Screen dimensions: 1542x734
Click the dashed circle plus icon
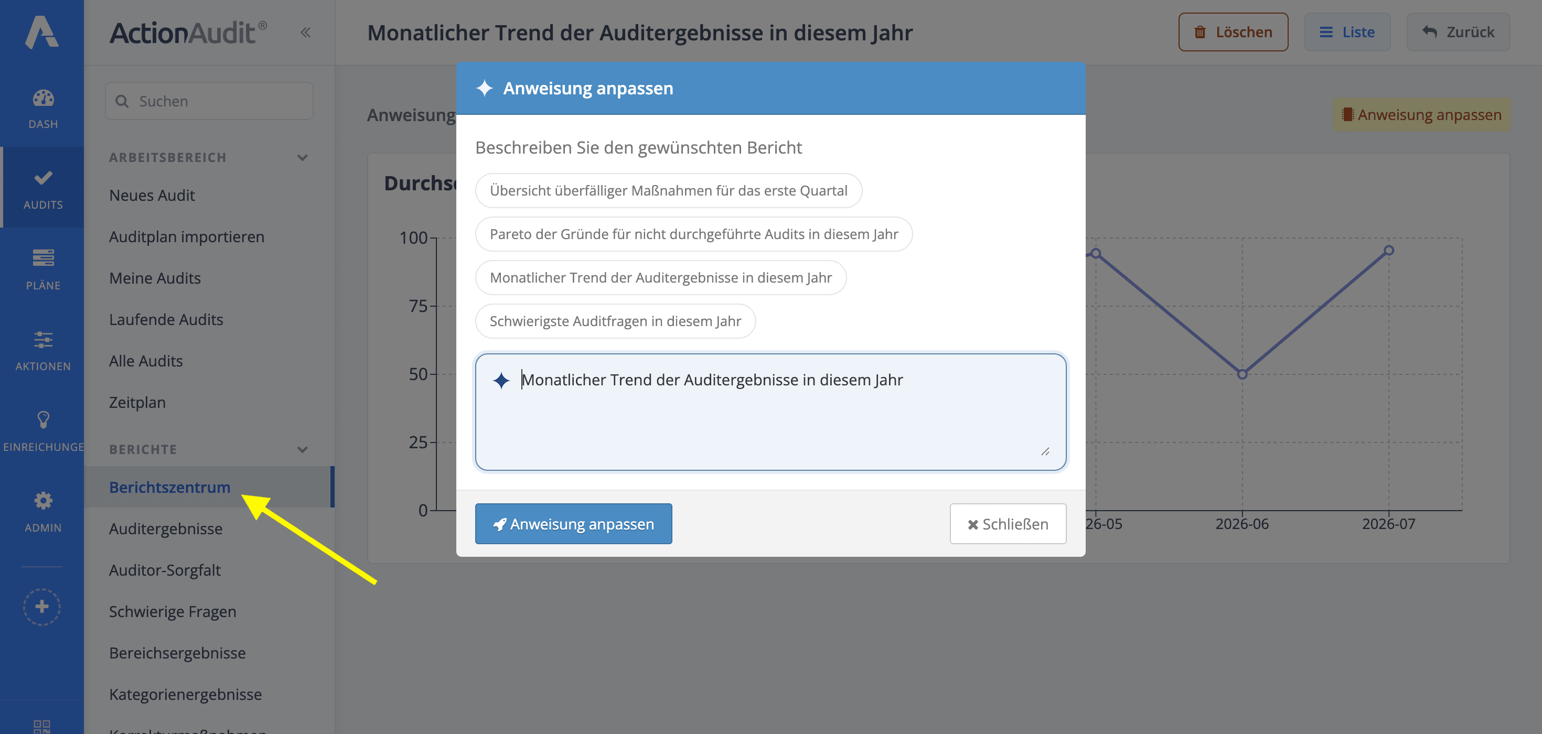pos(42,607)
